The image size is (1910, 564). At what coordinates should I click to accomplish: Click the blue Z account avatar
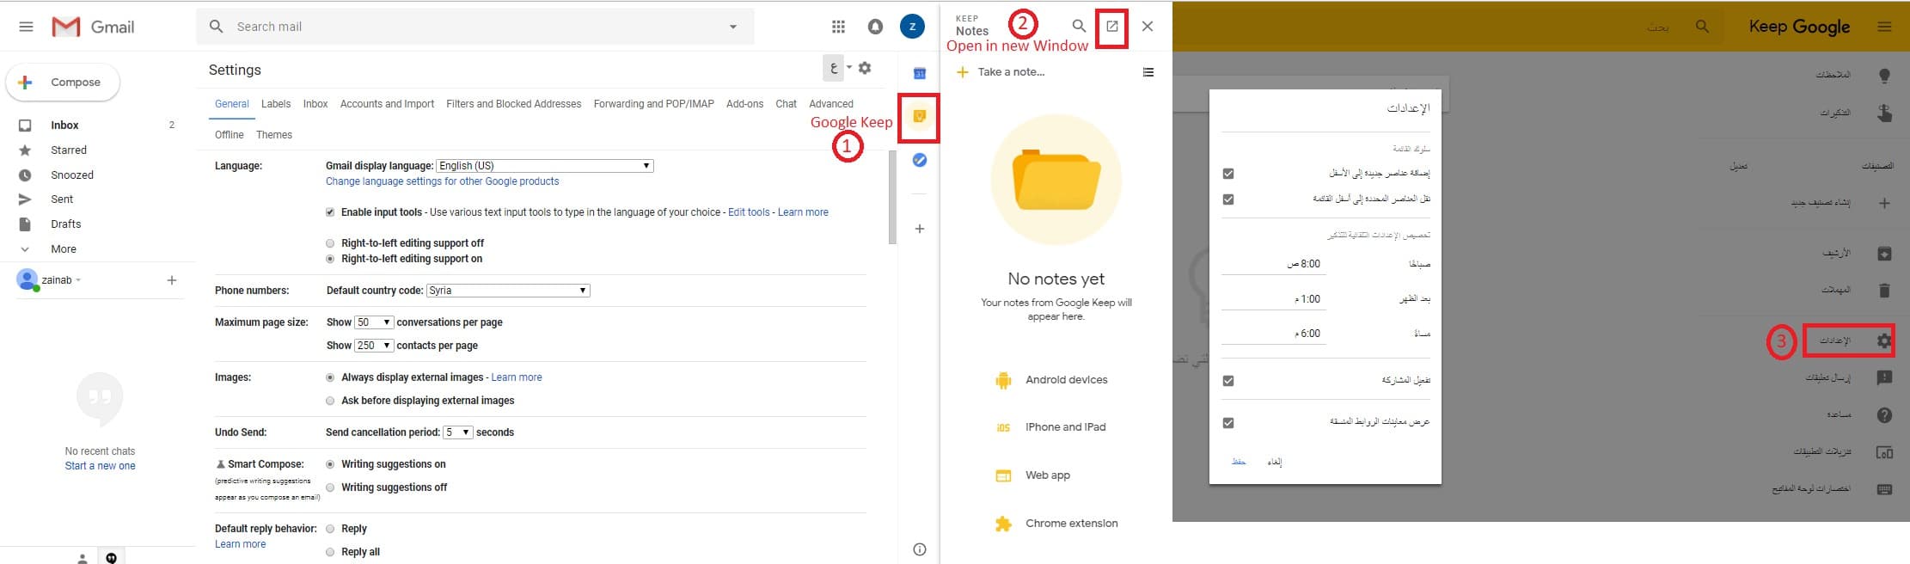[911, 27]
